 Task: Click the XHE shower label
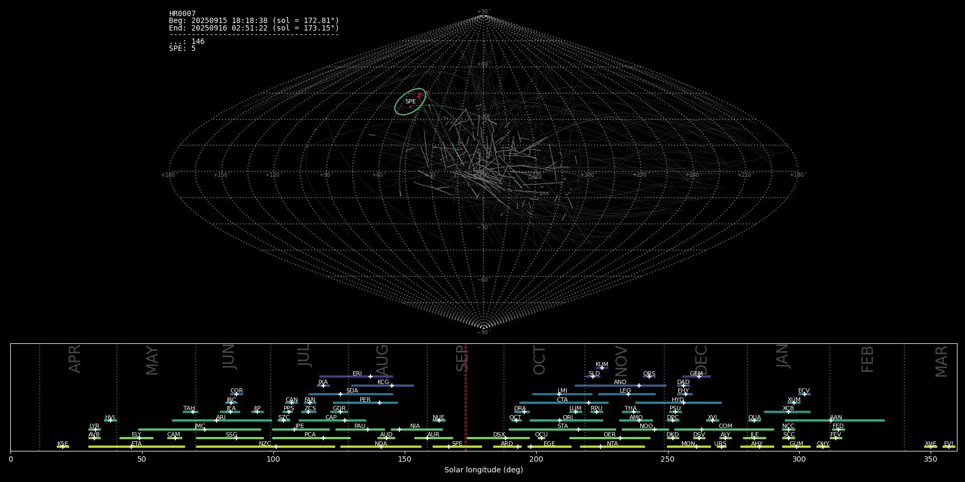coord(931,444)
